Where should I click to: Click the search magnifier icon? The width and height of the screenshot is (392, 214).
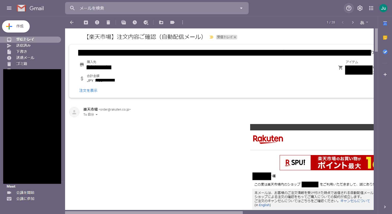click(72, 8)
